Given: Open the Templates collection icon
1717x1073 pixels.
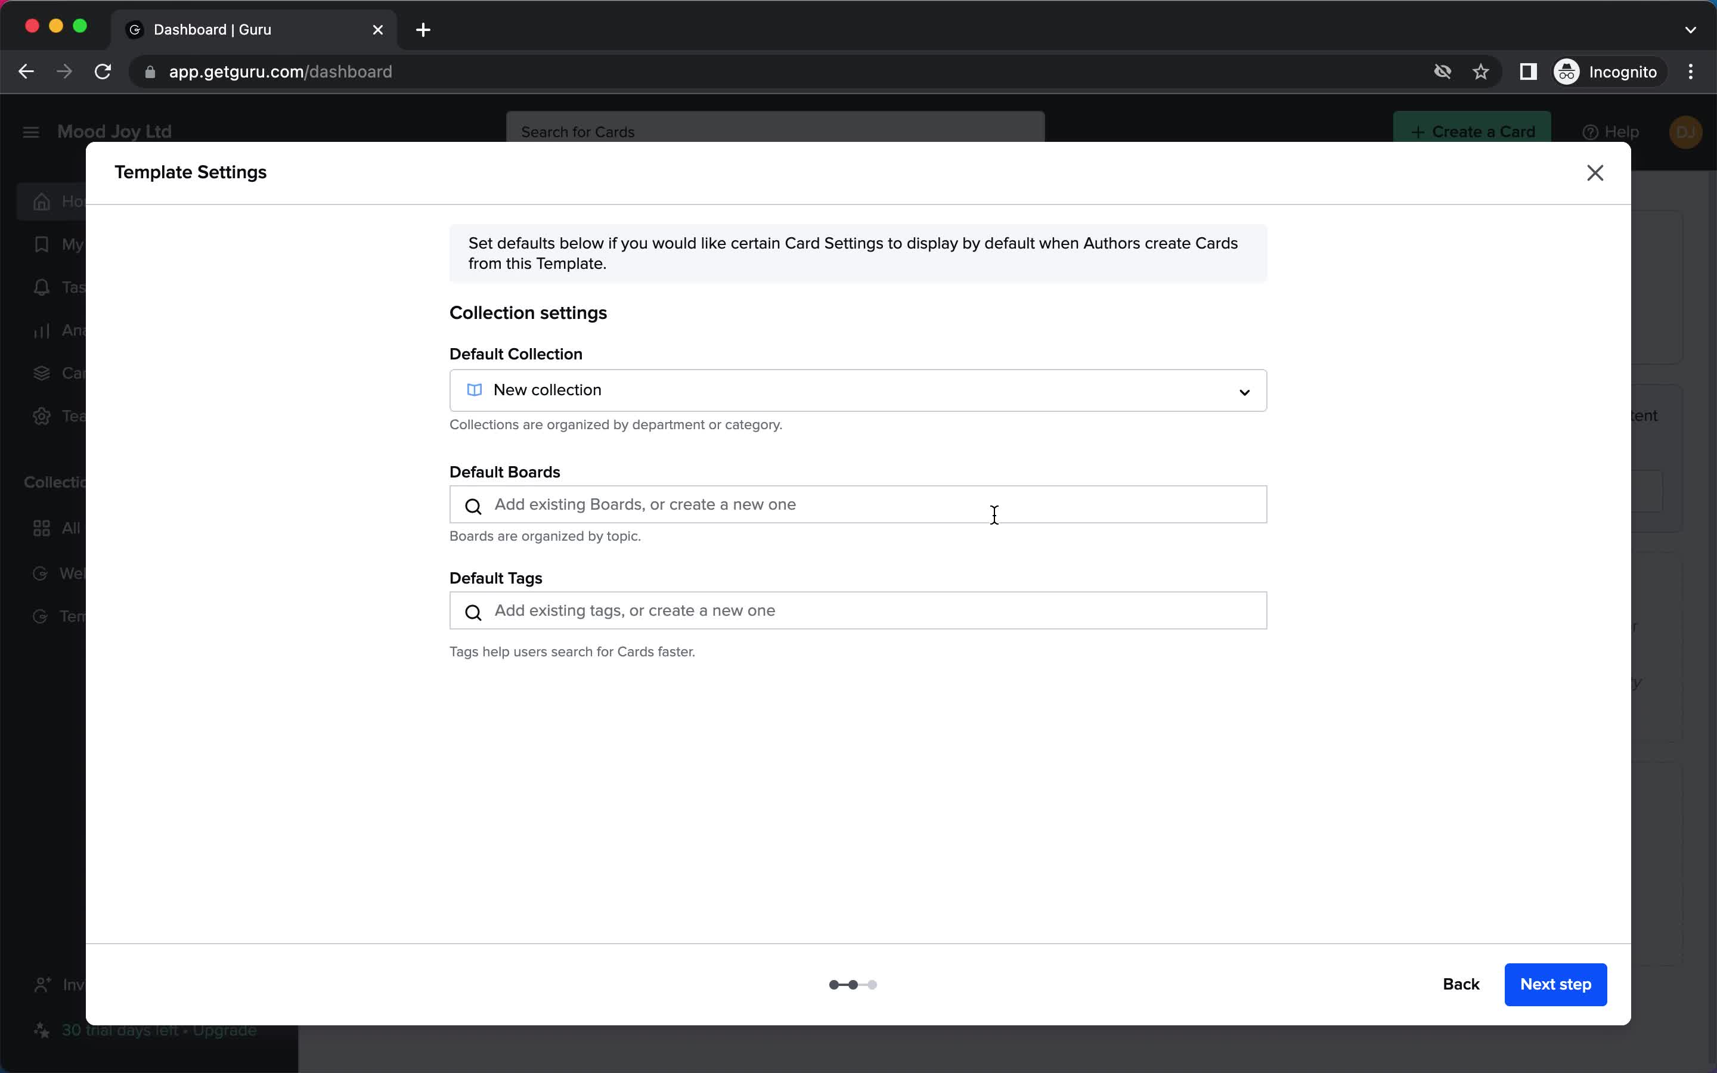Looking at the screenshot, I should coord(41,616).
